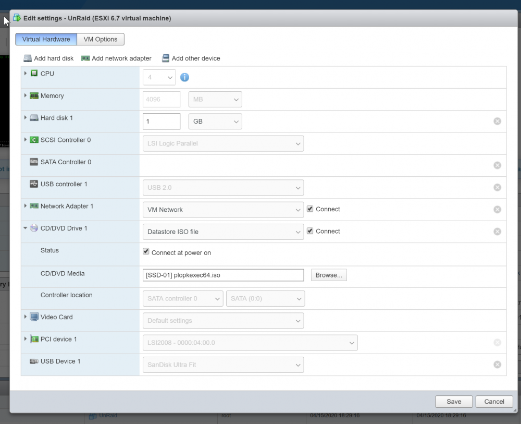521x424 pixels.
Task: Click the CD/DVD Drive 1 disc icon
Action: click(34, 228)
